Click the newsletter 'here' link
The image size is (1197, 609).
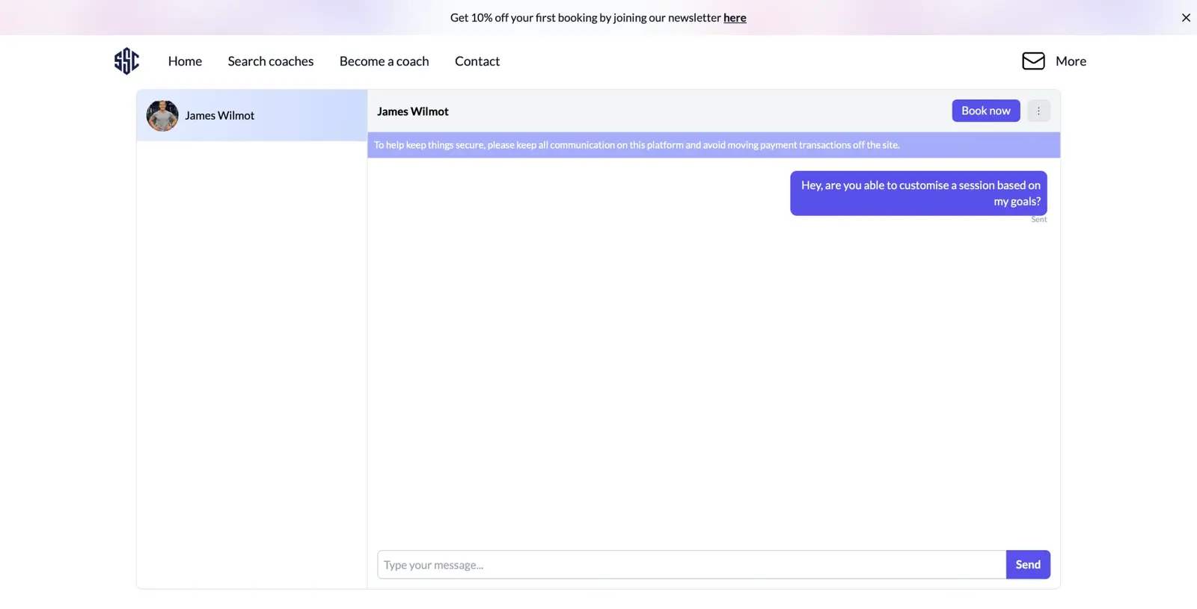pyautogui.click(x=735, y=18)
